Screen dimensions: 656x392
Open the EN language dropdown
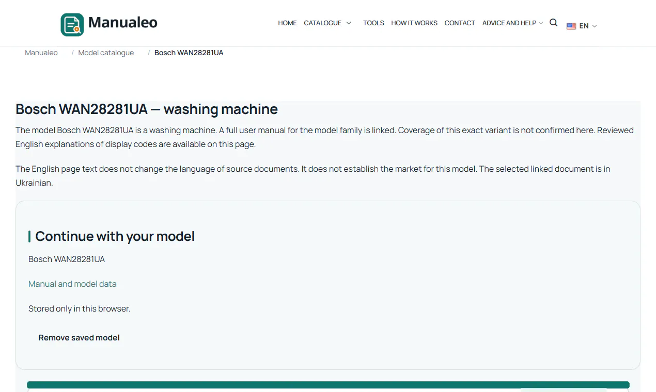(588, 26)
